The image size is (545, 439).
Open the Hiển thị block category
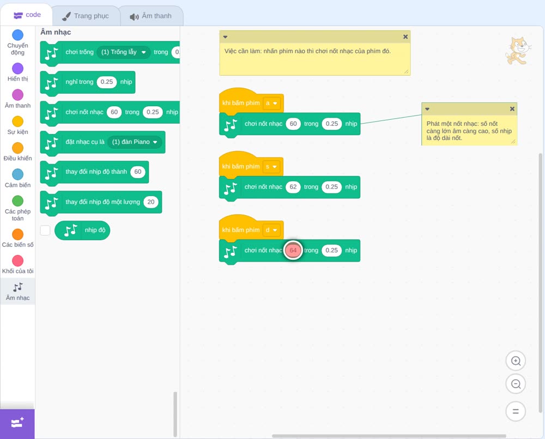click(x=17, y=72)
